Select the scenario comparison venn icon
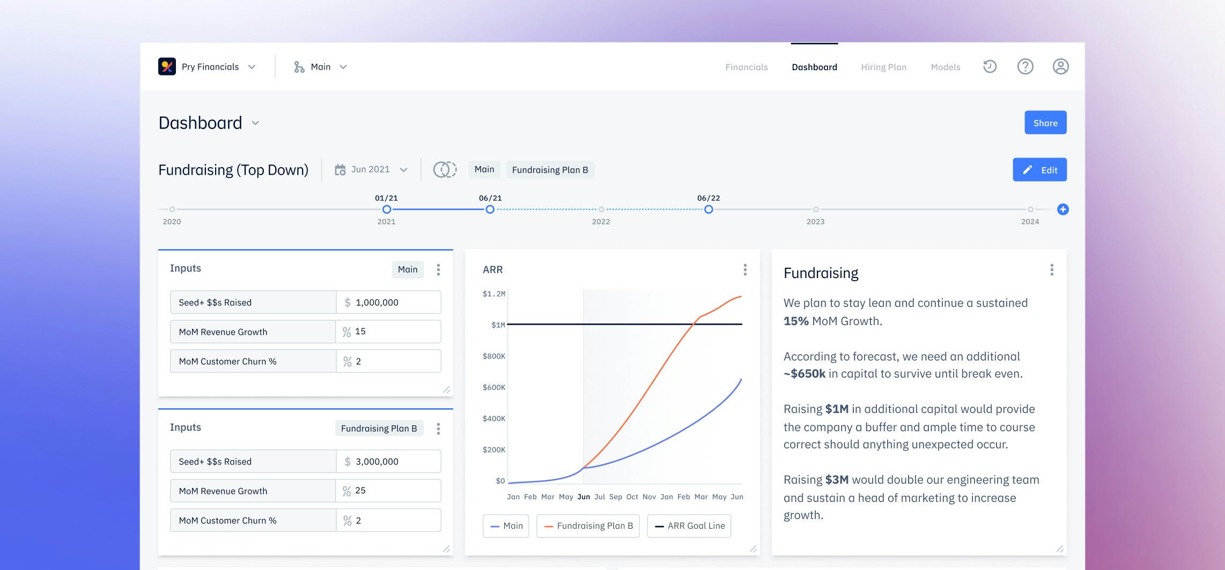The height and width of the screenshot is (570, 1225). pos(444,169)
